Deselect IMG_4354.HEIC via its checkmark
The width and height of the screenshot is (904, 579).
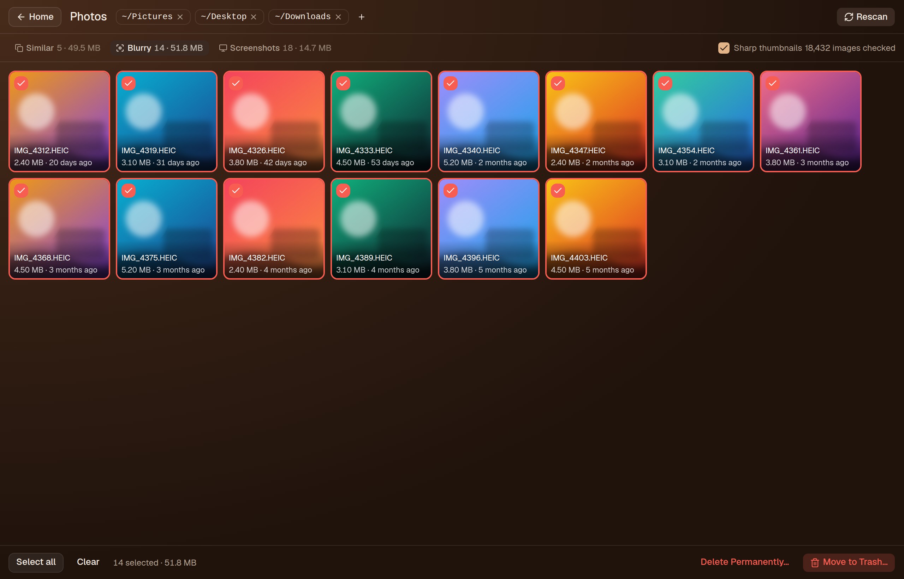pos(665,83)
